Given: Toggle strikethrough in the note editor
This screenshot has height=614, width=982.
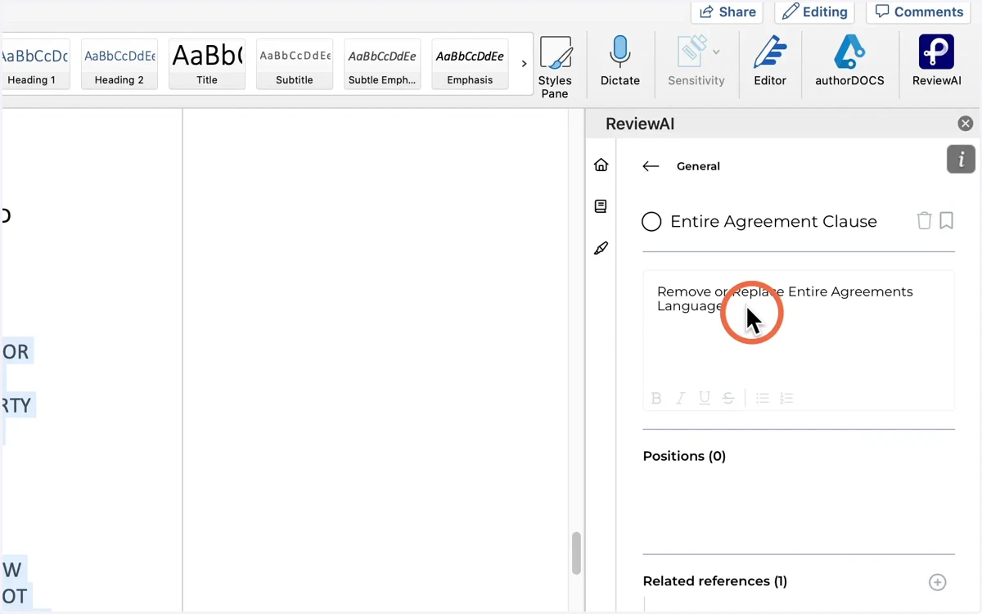Looking at the screenshot, I should point(728,399).
